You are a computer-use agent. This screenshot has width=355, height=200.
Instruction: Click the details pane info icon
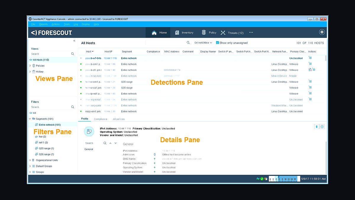tap(322, 127)
